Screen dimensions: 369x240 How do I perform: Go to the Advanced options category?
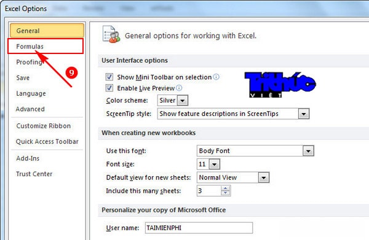(47, 109)
